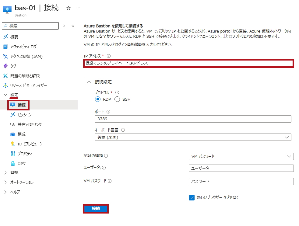Open ロック menu item
299x226 pixels.
pos(22,163)
